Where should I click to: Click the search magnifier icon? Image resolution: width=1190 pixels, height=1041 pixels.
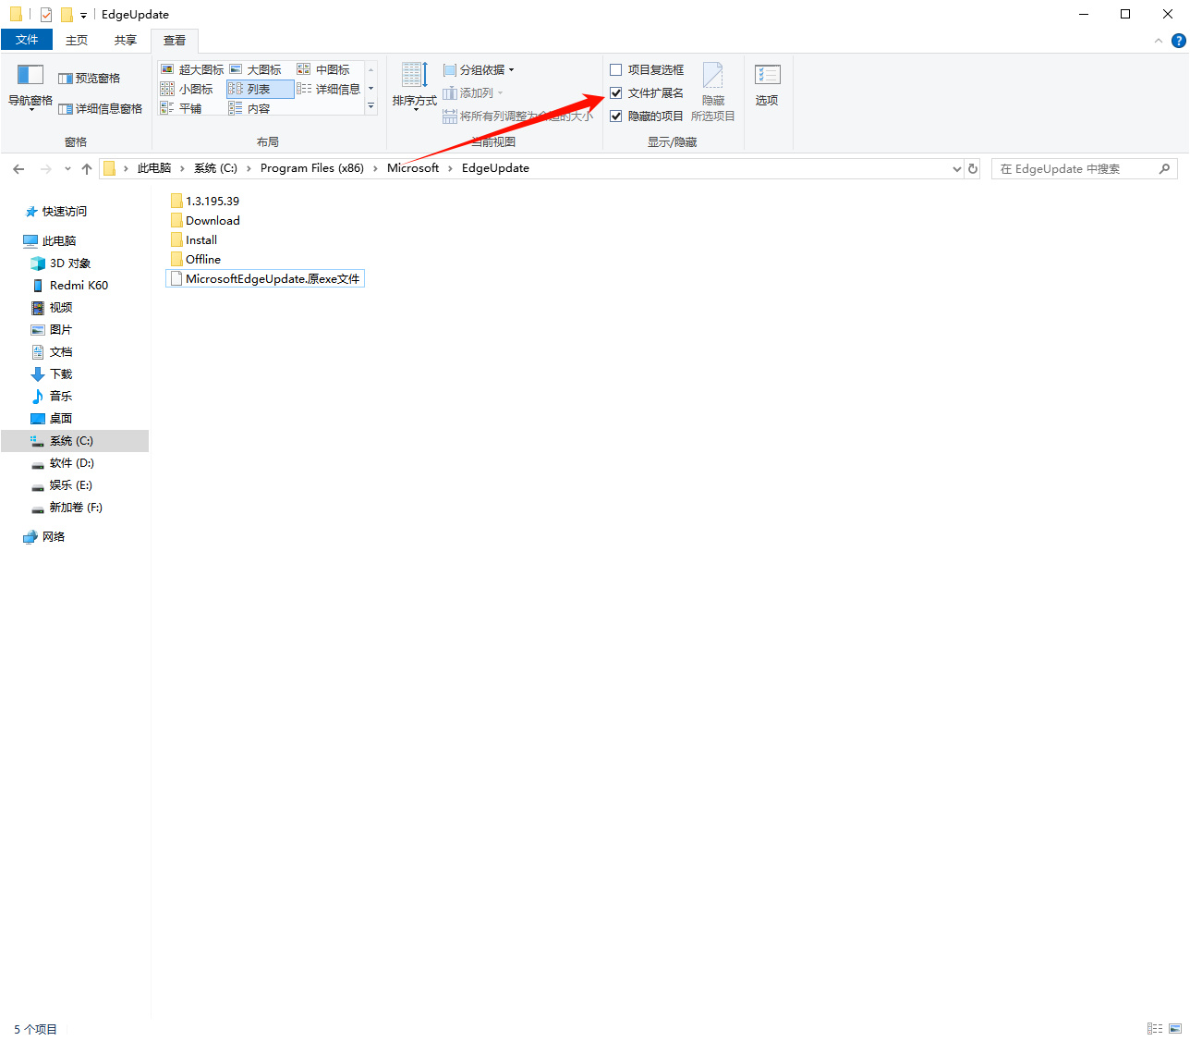tap(1164, 168)
